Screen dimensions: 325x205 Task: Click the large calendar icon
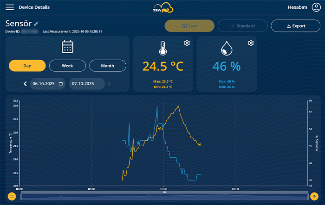pos(68,47)
